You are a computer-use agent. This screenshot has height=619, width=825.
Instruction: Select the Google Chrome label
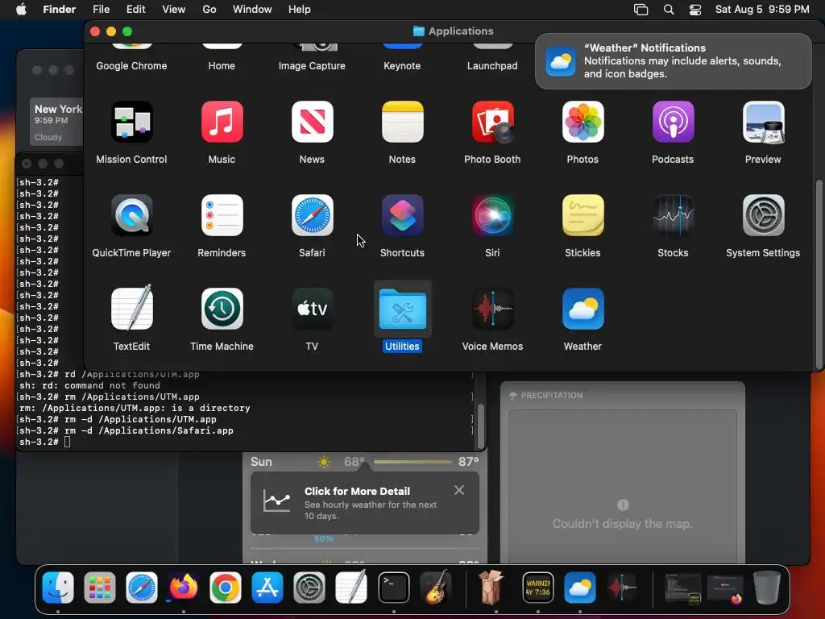point(131,66)
